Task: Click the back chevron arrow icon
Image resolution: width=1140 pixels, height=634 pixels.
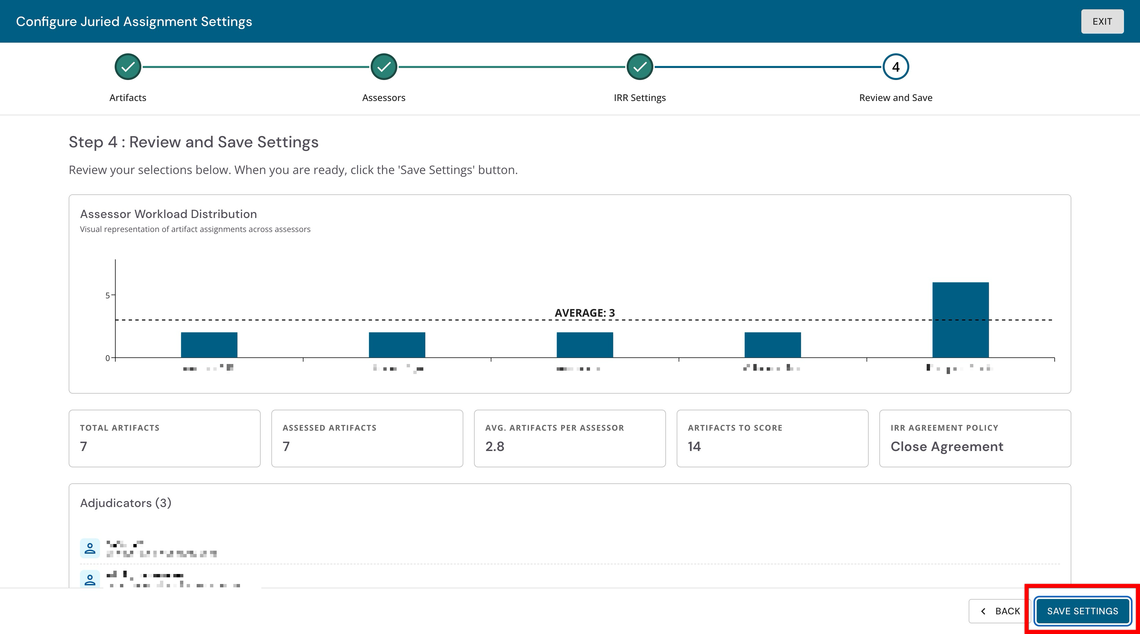Action: 983,611
